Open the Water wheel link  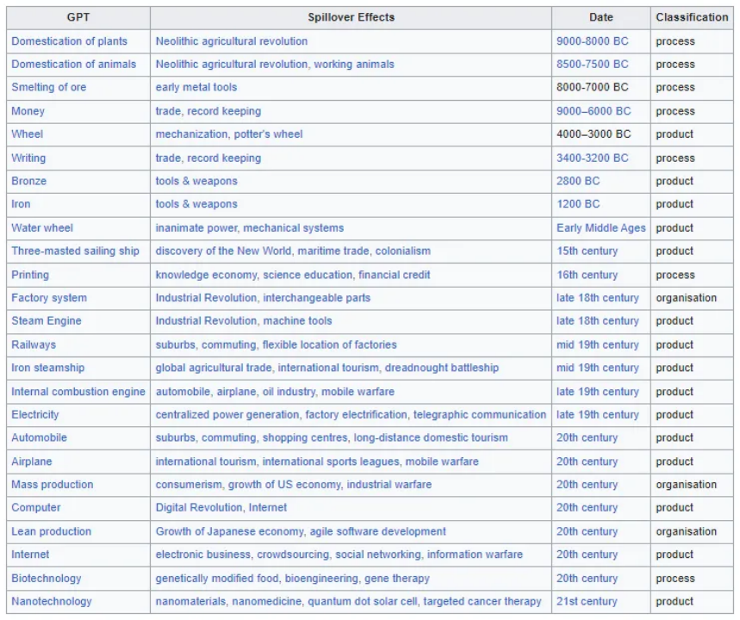42,228
